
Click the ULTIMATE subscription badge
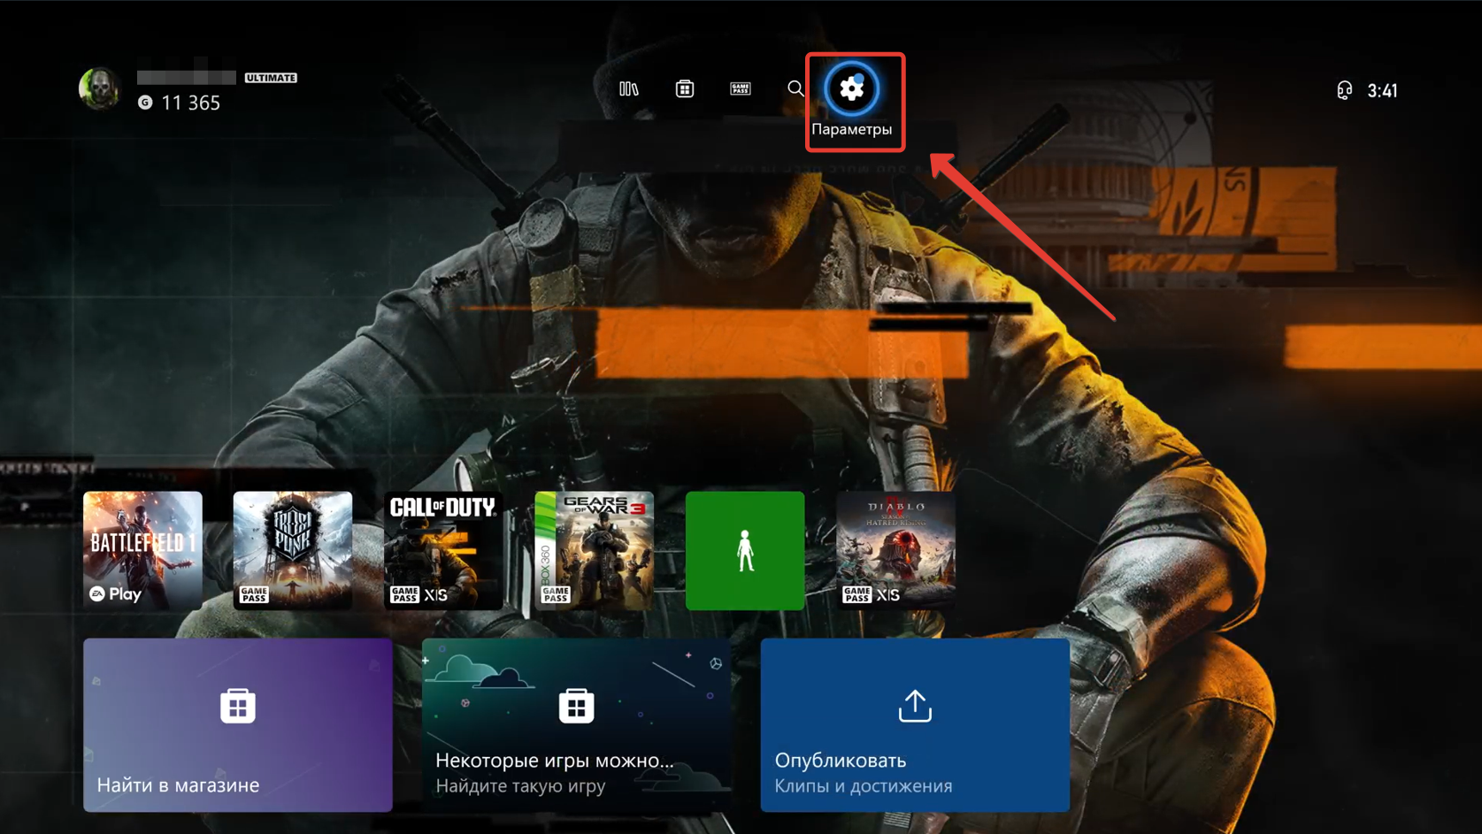pos(271,78)
